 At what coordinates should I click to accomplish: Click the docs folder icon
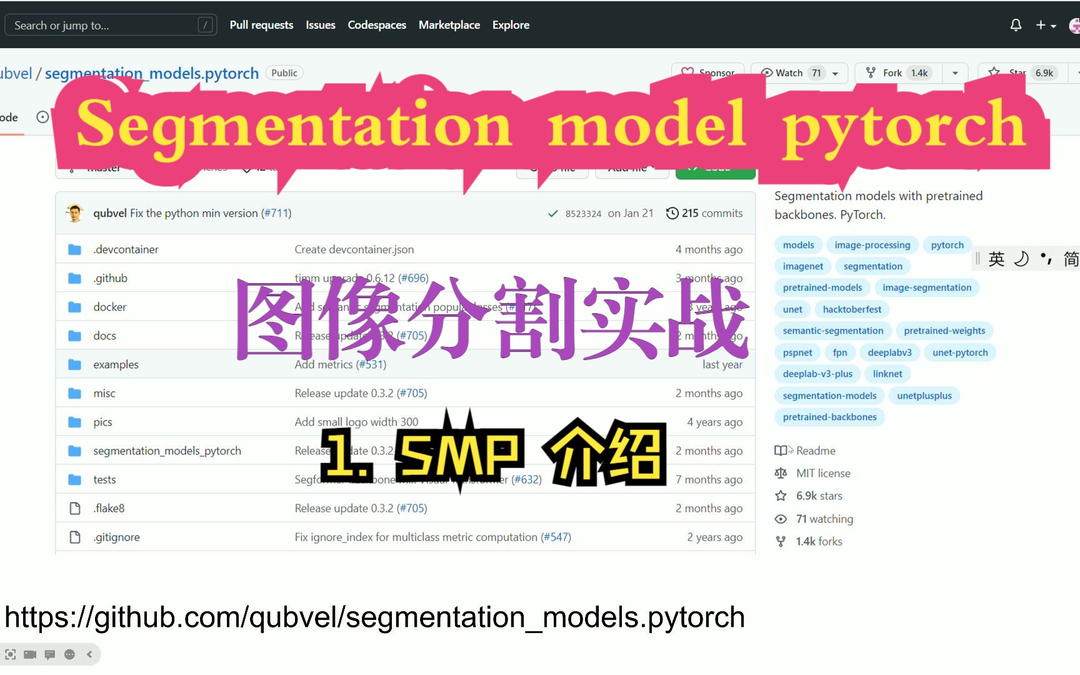pyautogui.click(x=74, y=336)
